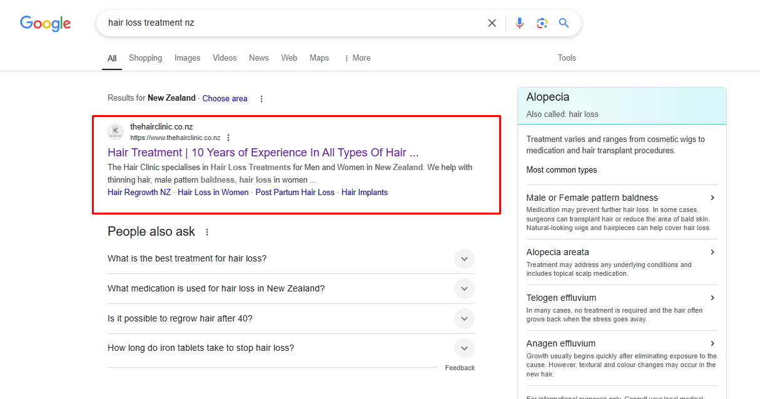Screen dimensions: 760x399
Task: Switch to the Images tab
Action: click(x=187, y=58)
